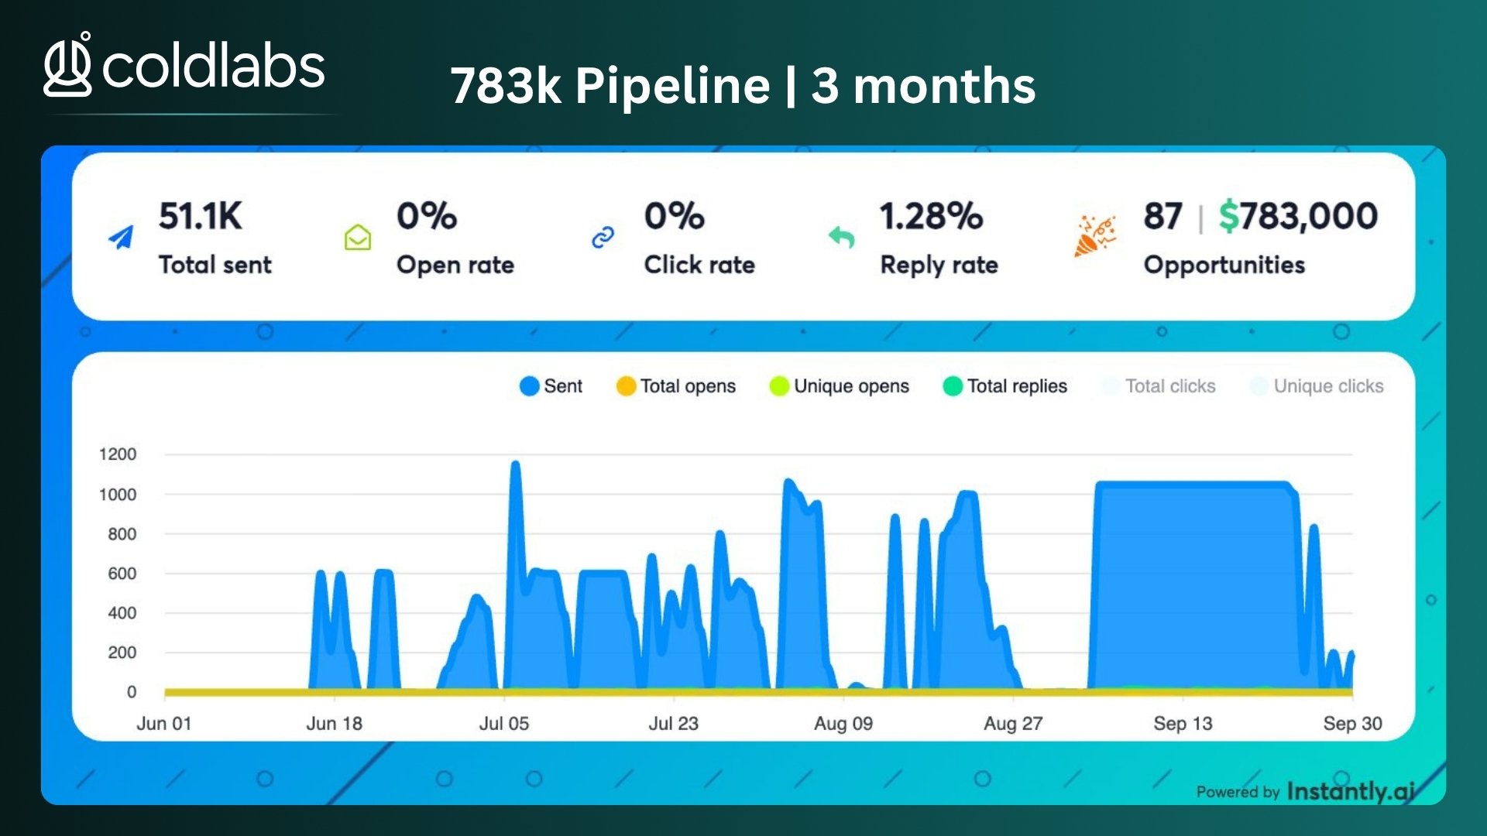1487x836 pixels.
Task: Click the Jun 01 x-axis date label
Action: tap(164, 724)
